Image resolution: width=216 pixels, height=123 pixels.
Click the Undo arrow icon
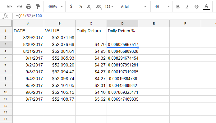click(x=10, y=7)
